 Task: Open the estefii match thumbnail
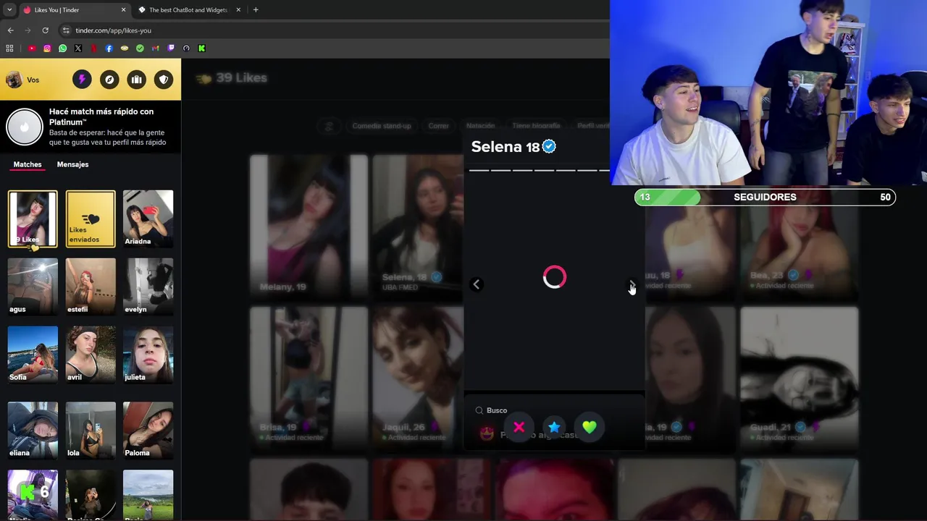(x=91, y=287)
